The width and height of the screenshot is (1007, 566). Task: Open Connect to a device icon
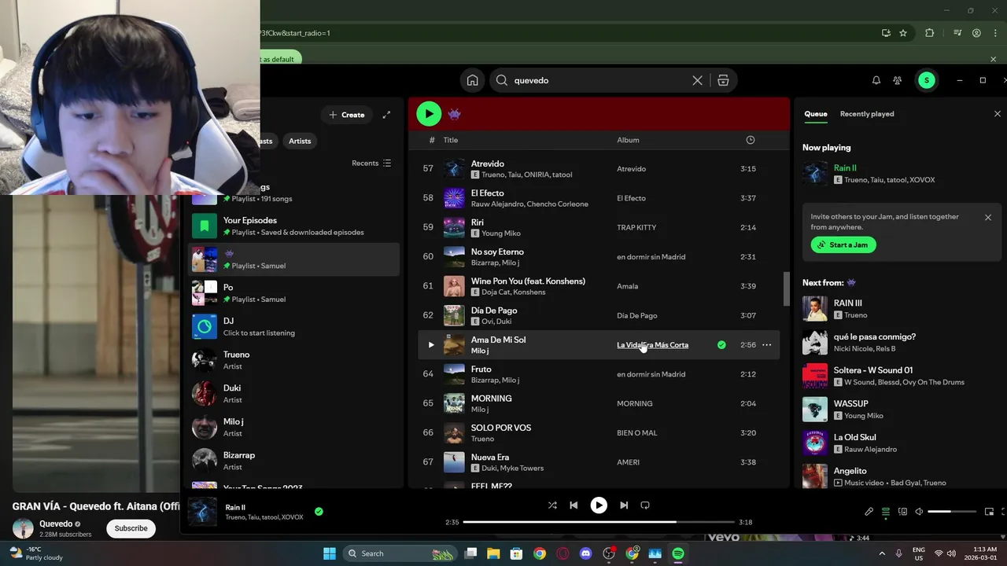[902, 512]
